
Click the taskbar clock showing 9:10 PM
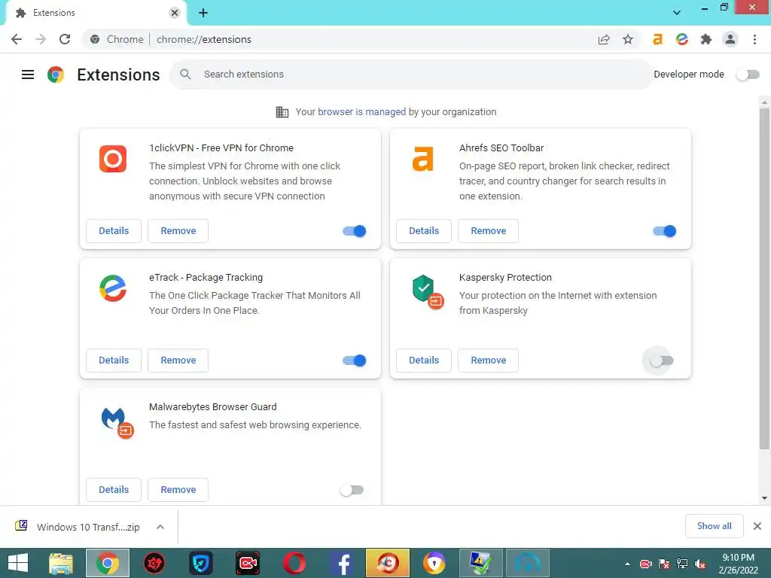pos(738,564)
